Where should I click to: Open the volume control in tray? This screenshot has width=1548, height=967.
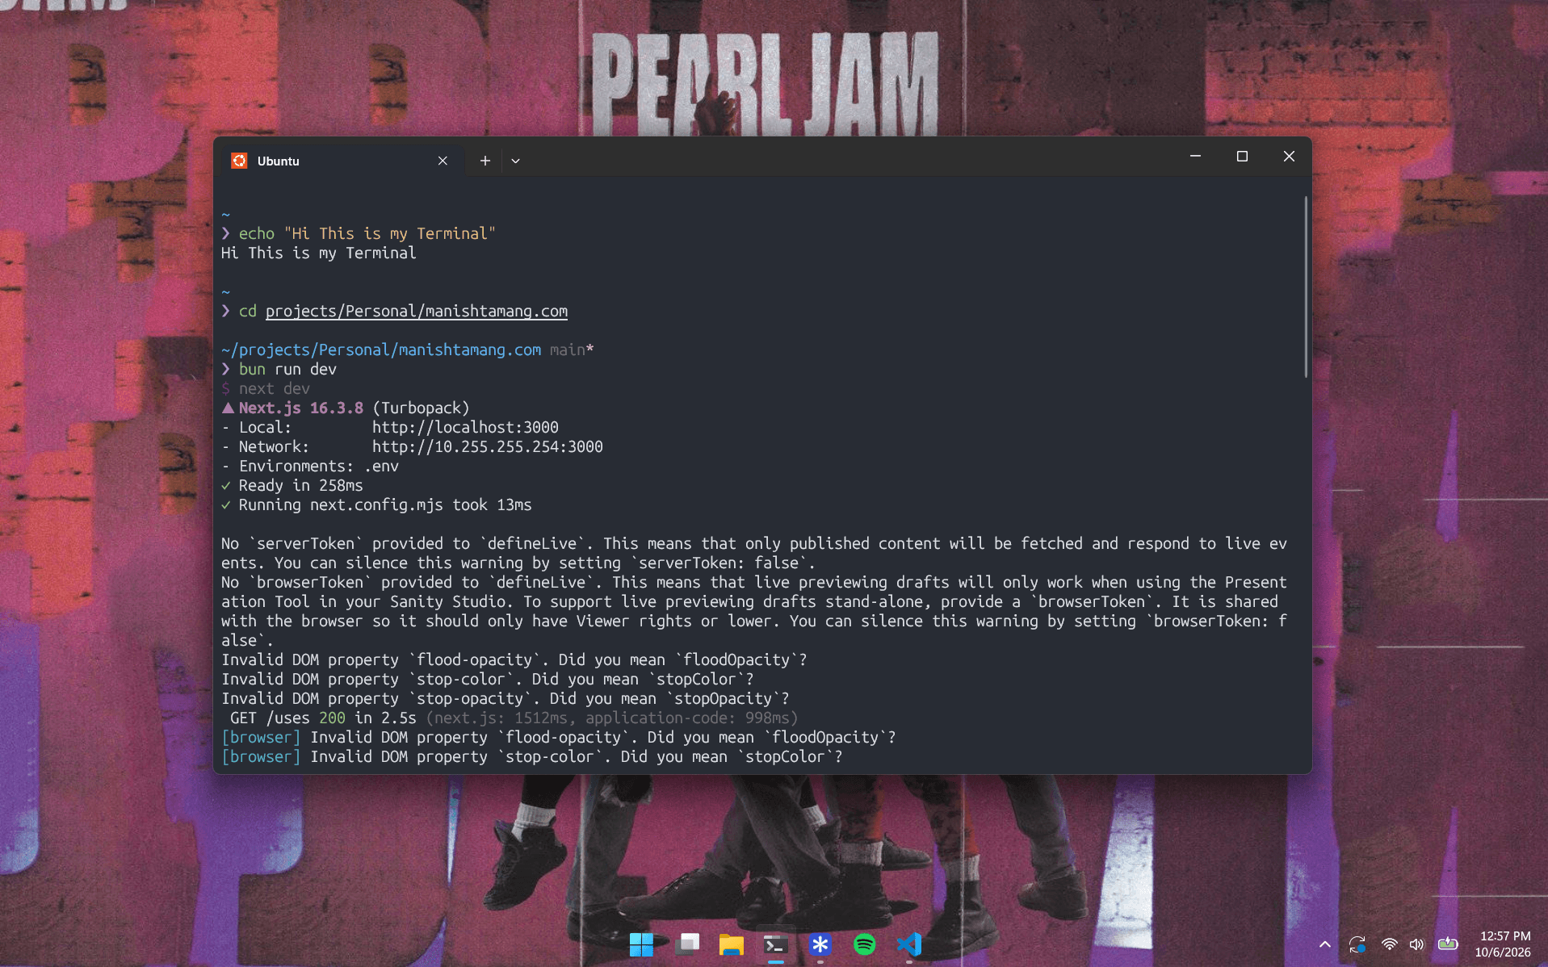point(1417,944)
